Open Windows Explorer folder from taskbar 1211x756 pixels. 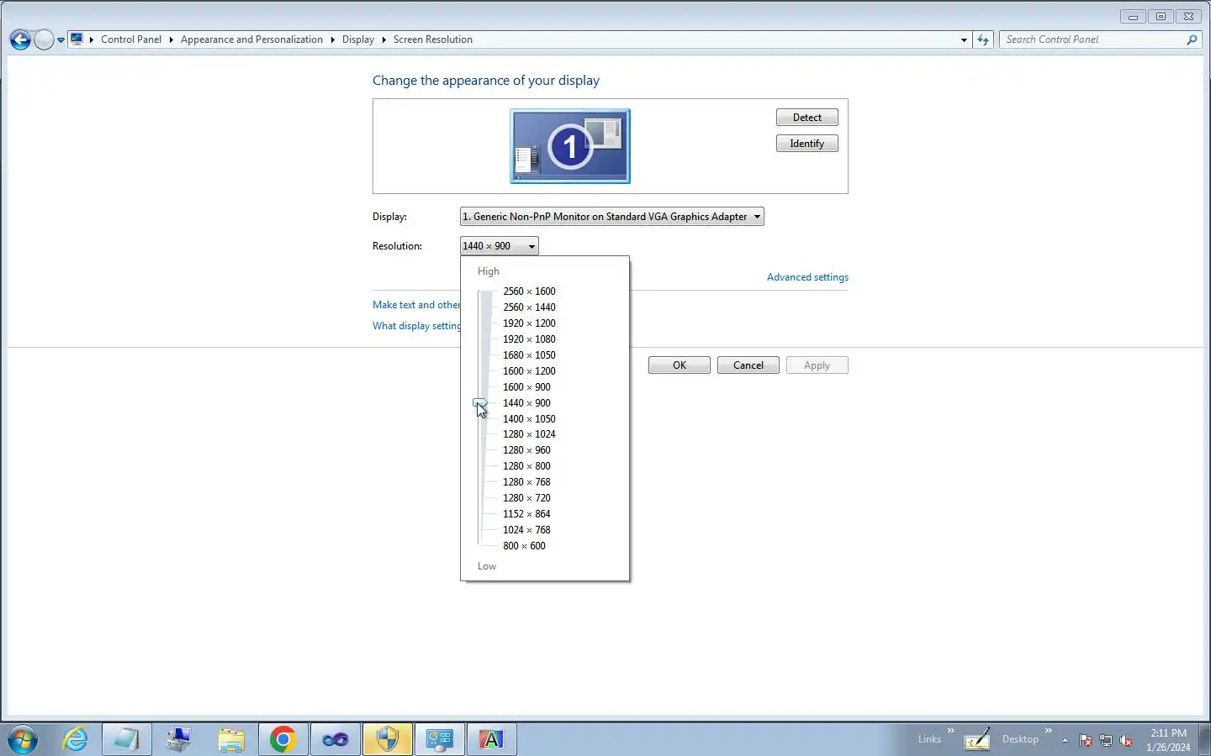(231, 739)
